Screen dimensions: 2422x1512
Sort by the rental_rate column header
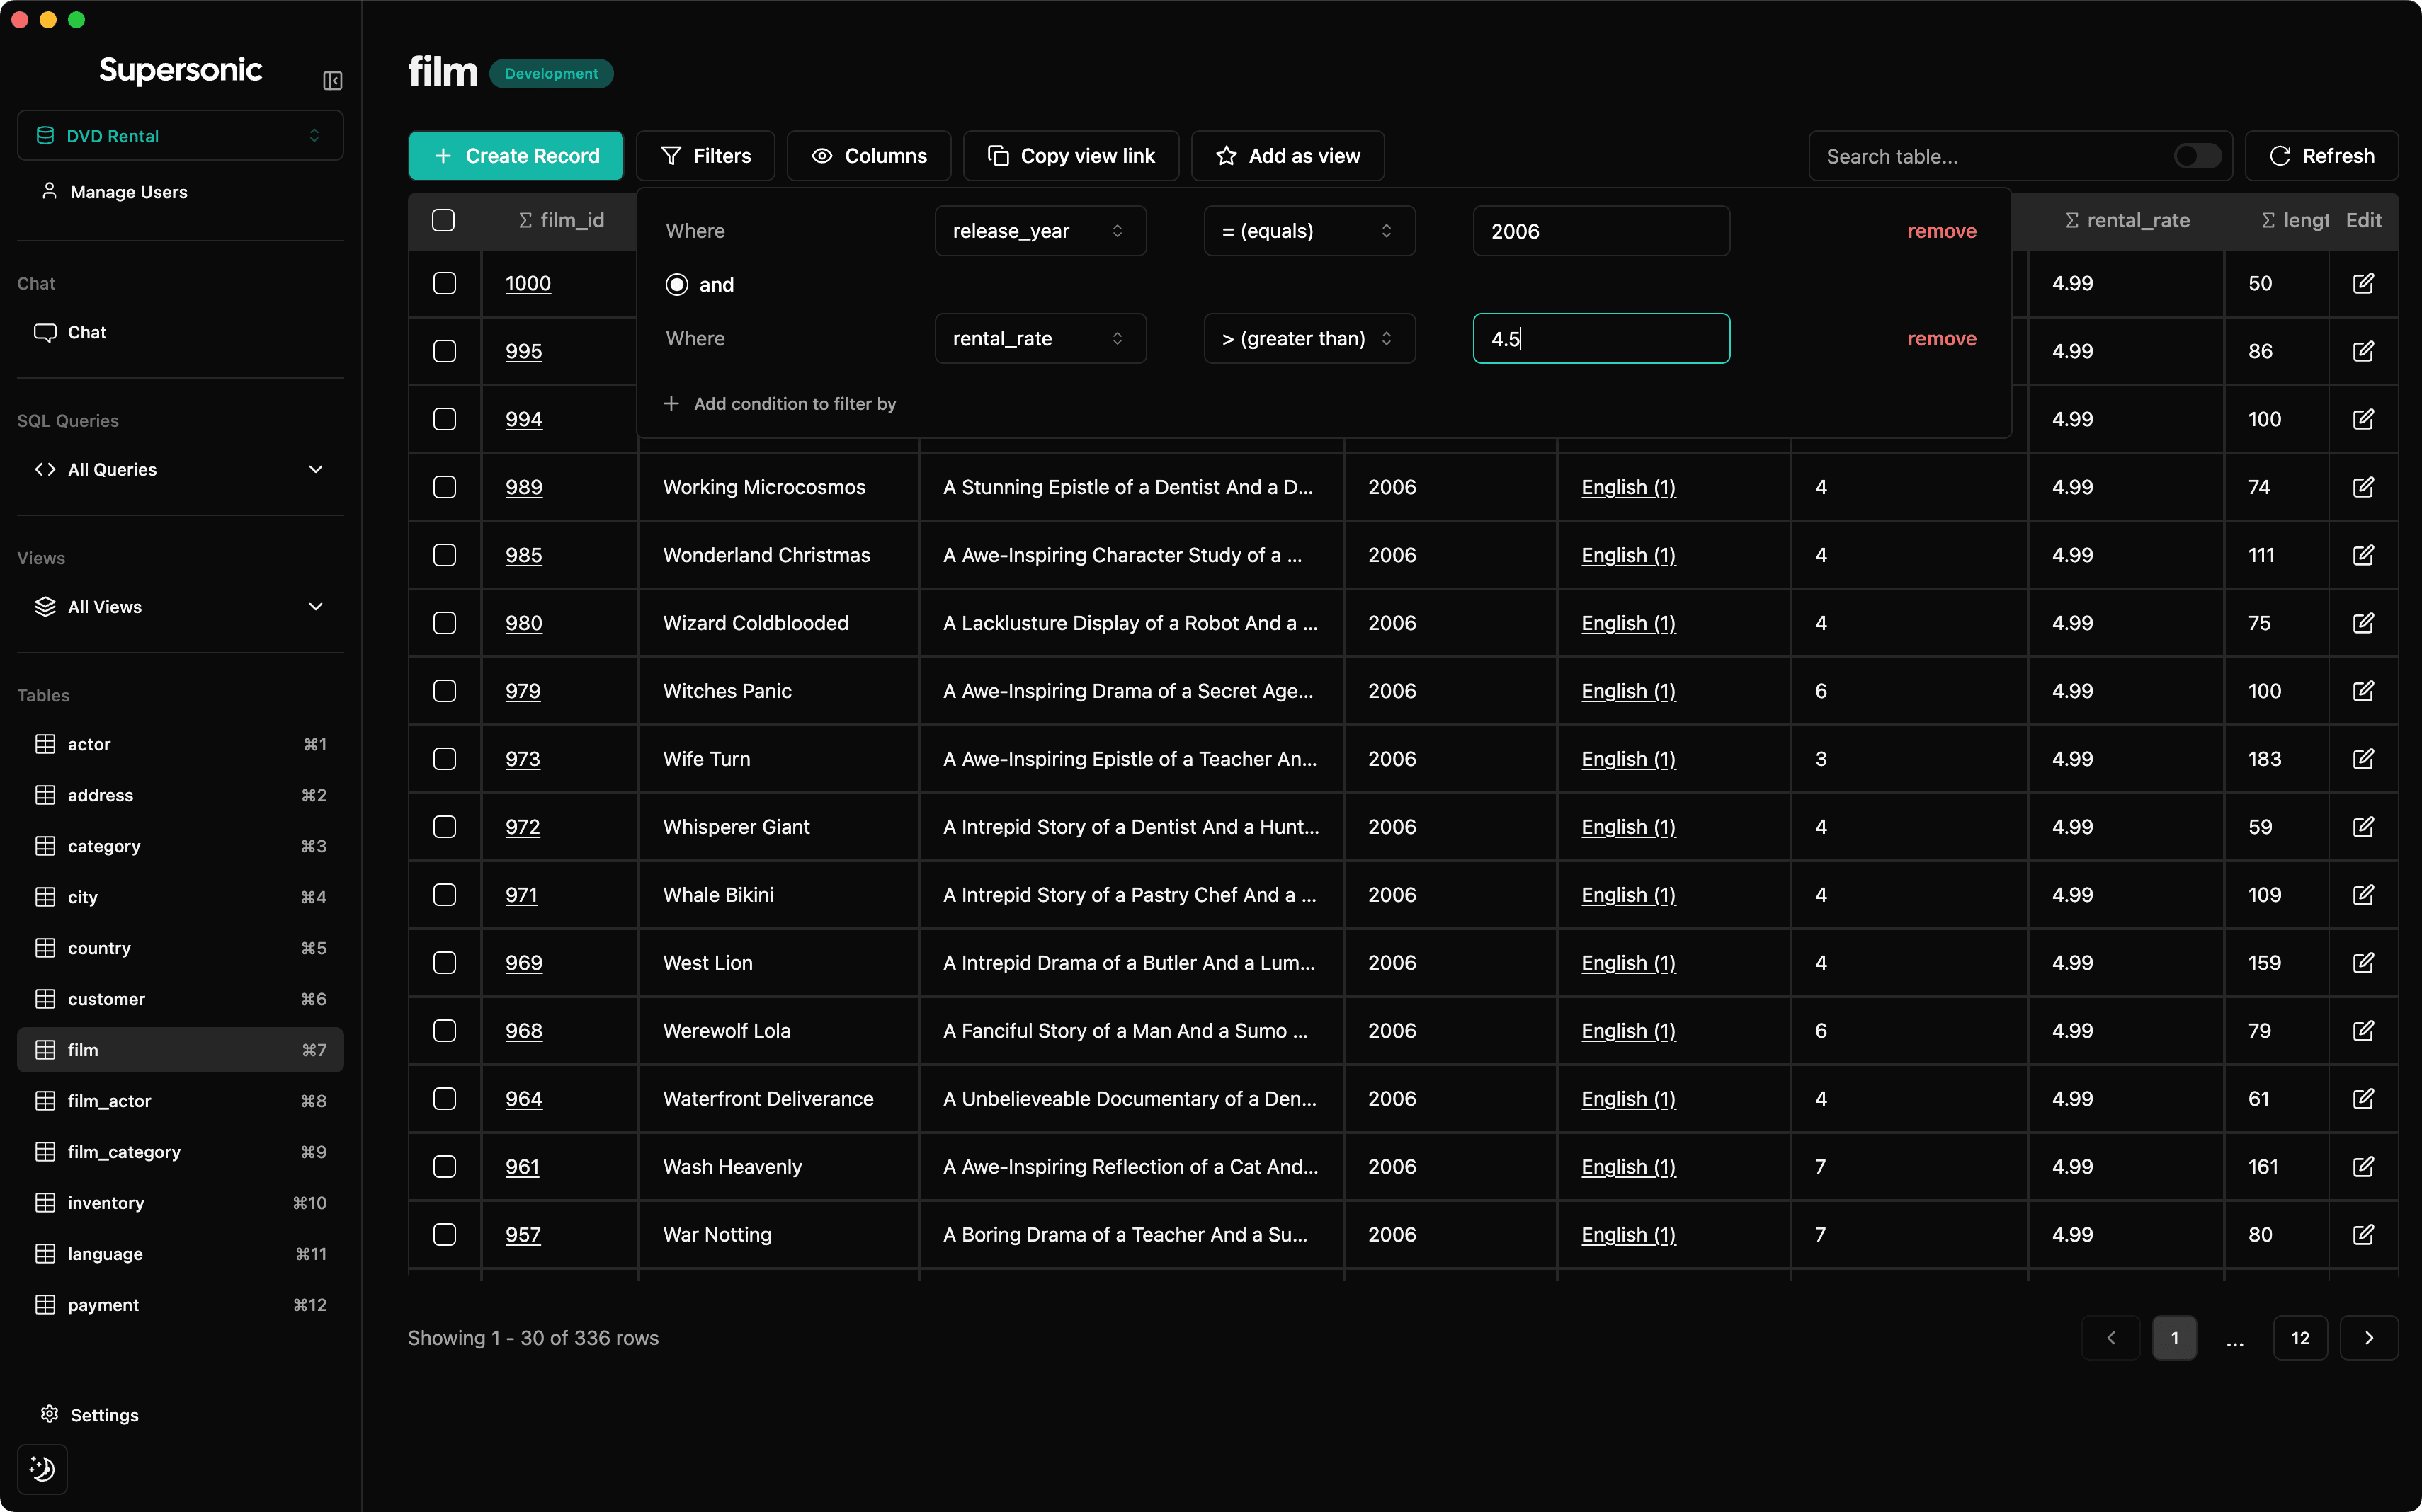(x=2127, y=220)
